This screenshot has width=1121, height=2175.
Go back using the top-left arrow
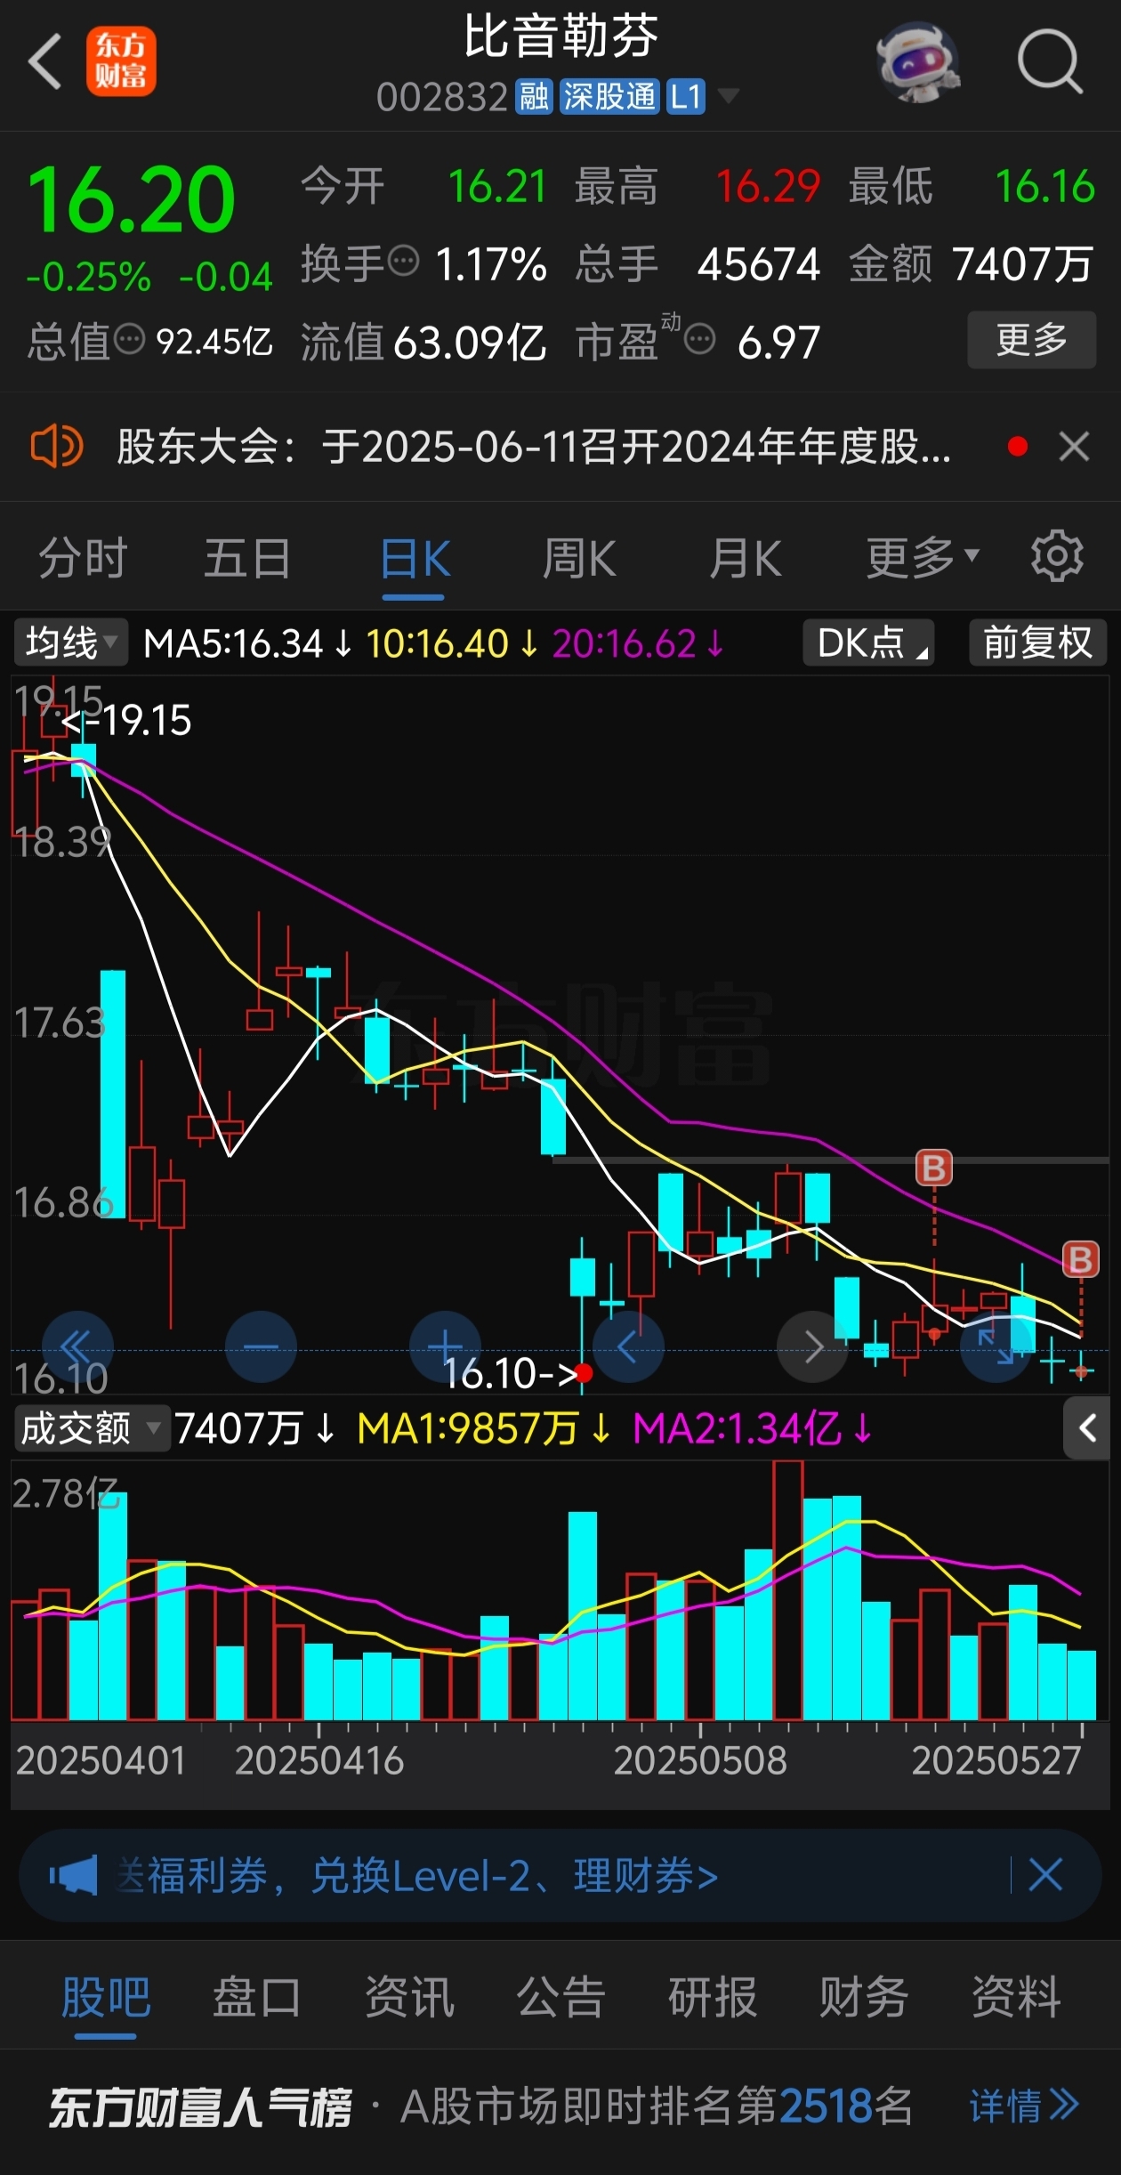click(x=45, y=61)
